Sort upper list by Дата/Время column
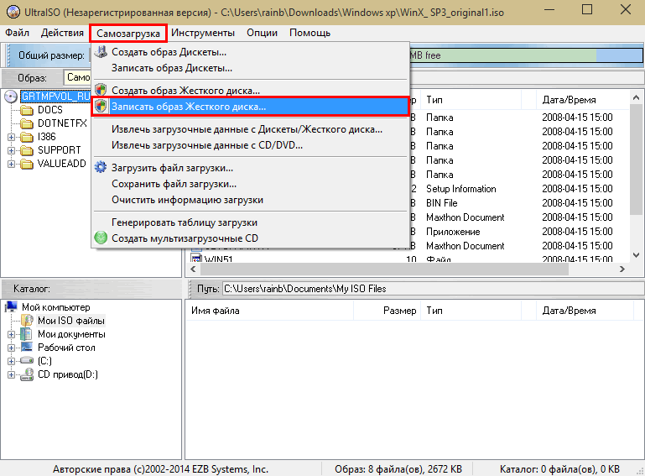Image resolution: width=645 pixels, height=476 pixels. click(x=582, y=100)
